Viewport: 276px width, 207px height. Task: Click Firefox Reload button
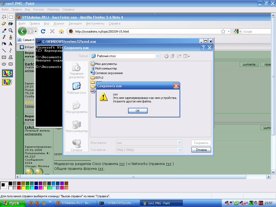click(43, 31)
